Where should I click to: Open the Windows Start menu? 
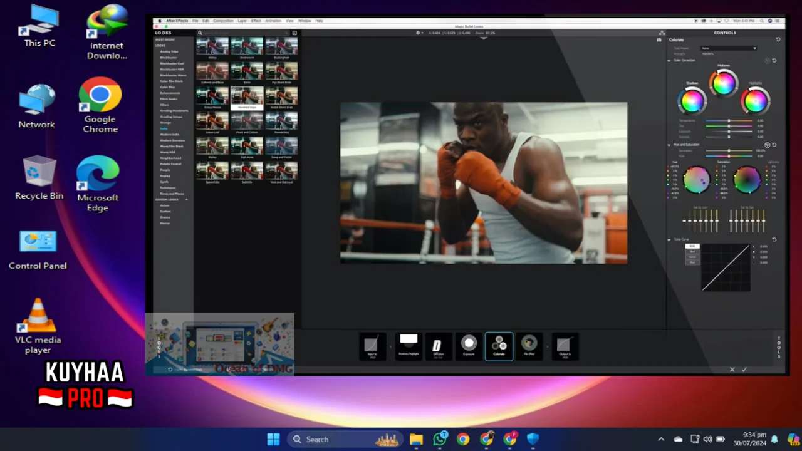pos(274,439)
